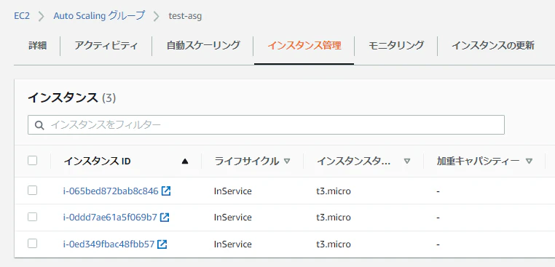Select the インスタンス管理 tab
The image size is (555, 267).
(304, 46)
